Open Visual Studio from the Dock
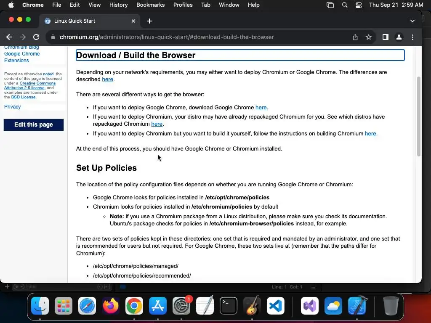The width and height of the screenshot is (431, 323). click(310, 306)
